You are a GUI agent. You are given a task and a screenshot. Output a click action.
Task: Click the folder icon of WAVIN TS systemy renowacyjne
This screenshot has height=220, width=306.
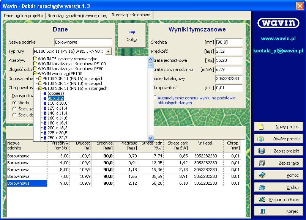click(35, 58)
